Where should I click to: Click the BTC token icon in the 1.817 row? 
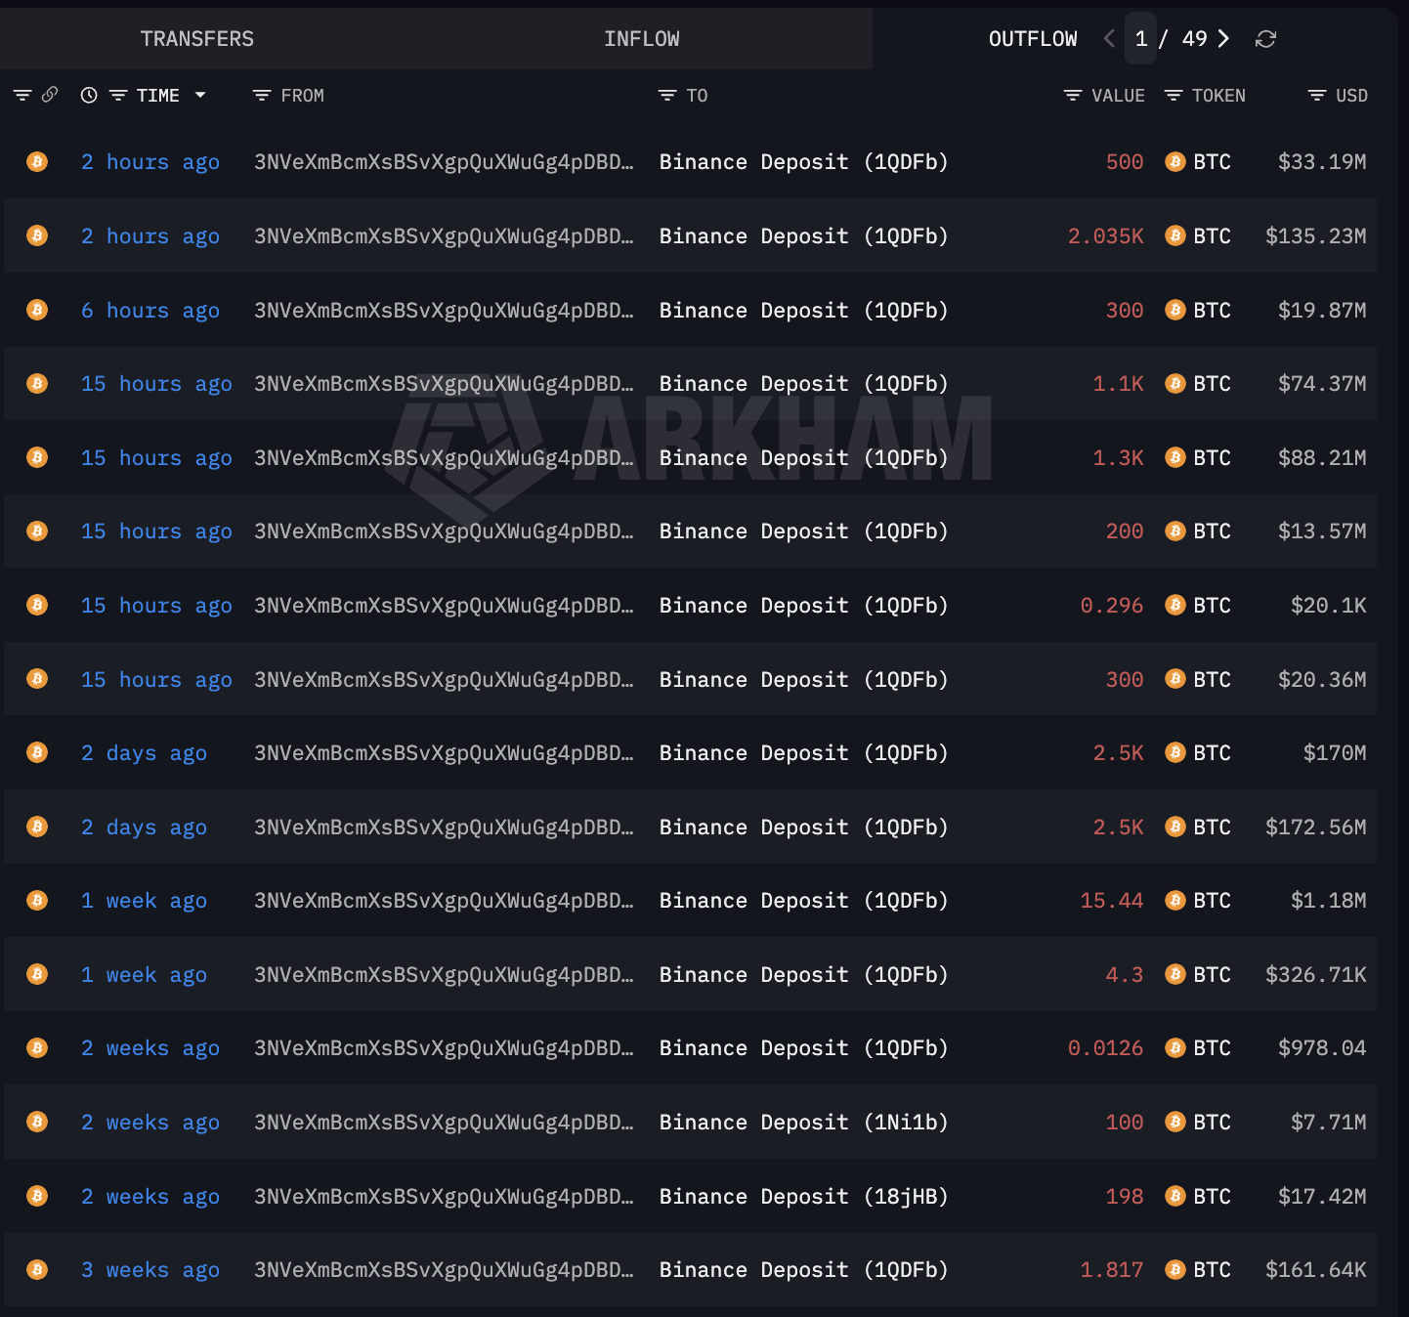1174,1269
